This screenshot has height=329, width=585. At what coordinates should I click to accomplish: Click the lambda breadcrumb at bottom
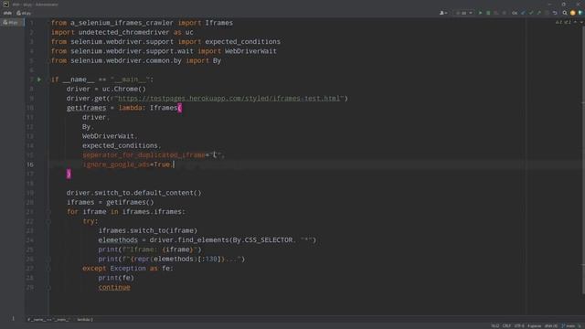[x=85, y=319]
